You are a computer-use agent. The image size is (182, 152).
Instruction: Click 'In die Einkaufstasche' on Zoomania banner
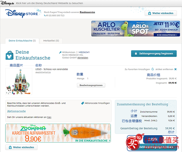(93, 141)
